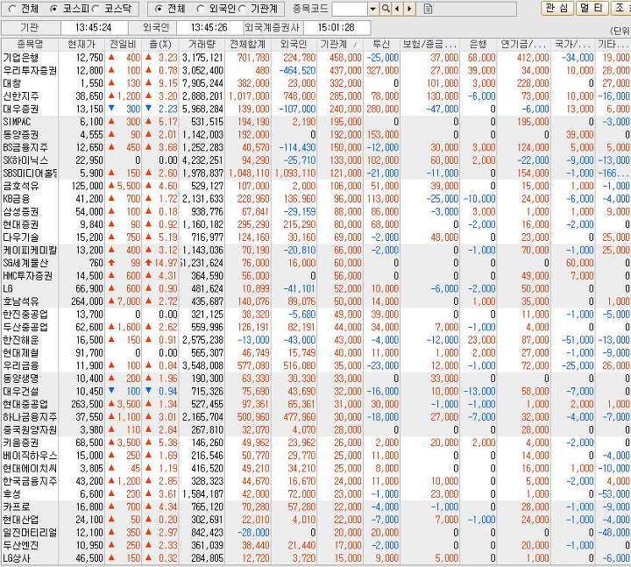Select the HMC투자증권 stock name
This screenshot has width=631, height=567.
[x=27, y=276]
